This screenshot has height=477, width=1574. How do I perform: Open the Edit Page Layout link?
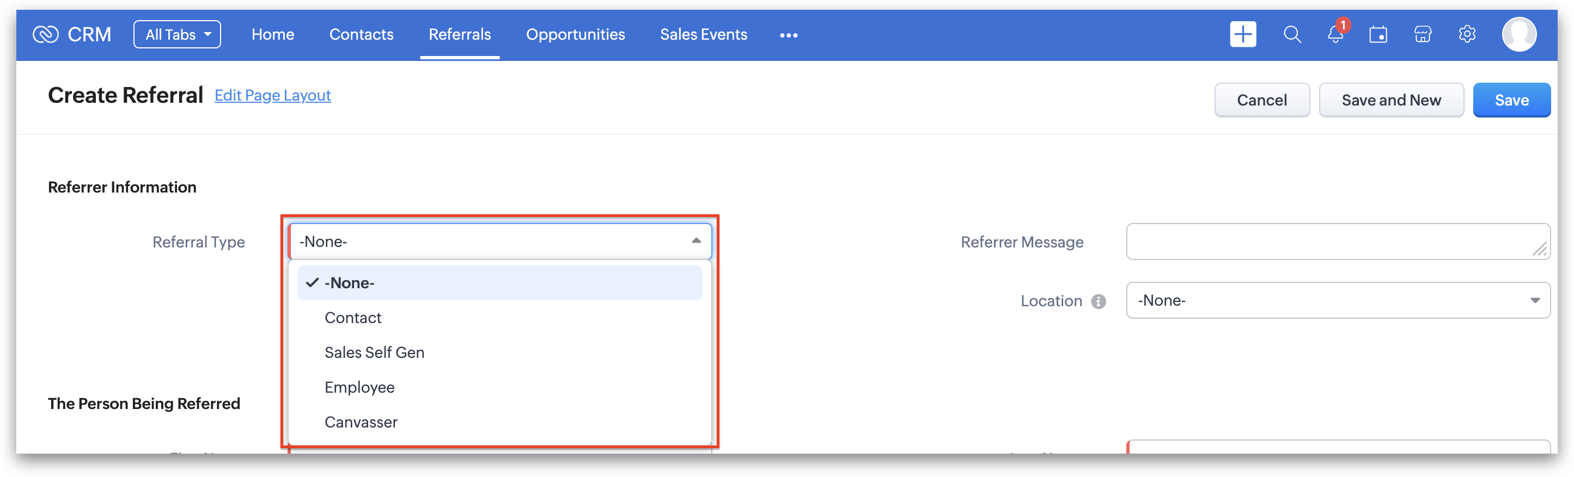272,96
